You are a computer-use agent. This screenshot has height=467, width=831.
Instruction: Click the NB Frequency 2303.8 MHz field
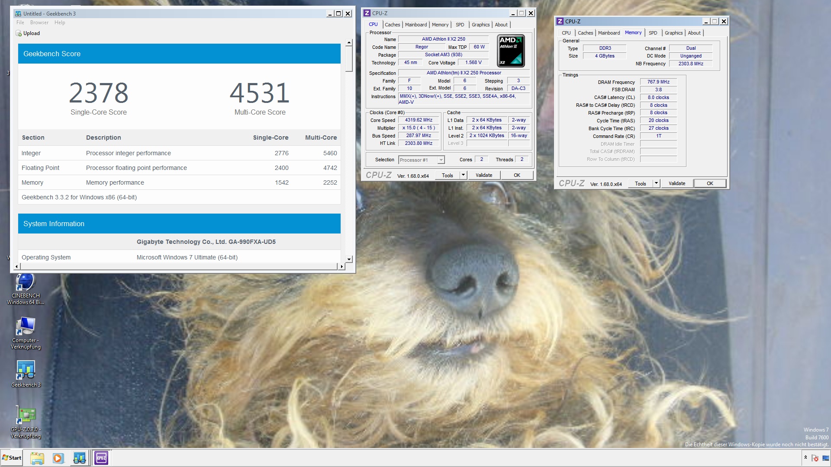click(691, 64)
